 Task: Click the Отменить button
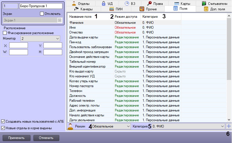46,138
